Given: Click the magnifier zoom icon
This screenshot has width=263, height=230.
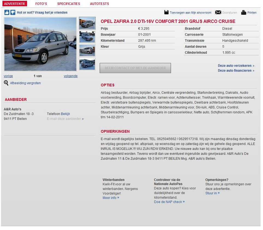Looking at the screenshot, I should click(x=6, y=83).
